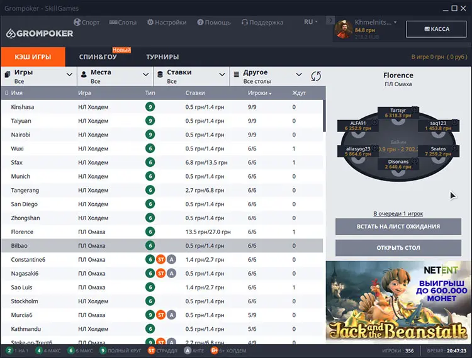Select the Florence table row
Image resolution: width=472 pixels, height=358 pixels.
click(162, 232)
